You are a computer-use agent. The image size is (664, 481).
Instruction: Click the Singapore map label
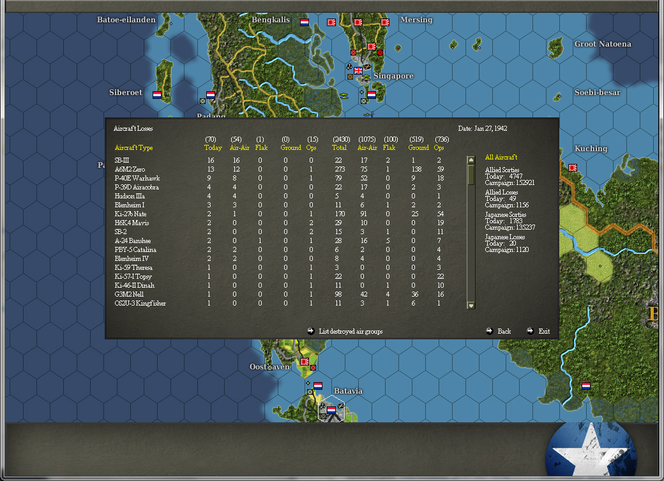tap(393, 76)
